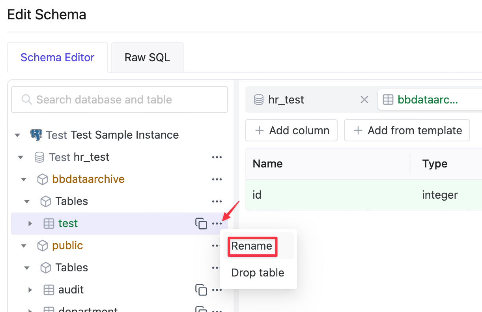Click the copy icon beside audit table
482x312 pixels.
(x=201, y=290)
